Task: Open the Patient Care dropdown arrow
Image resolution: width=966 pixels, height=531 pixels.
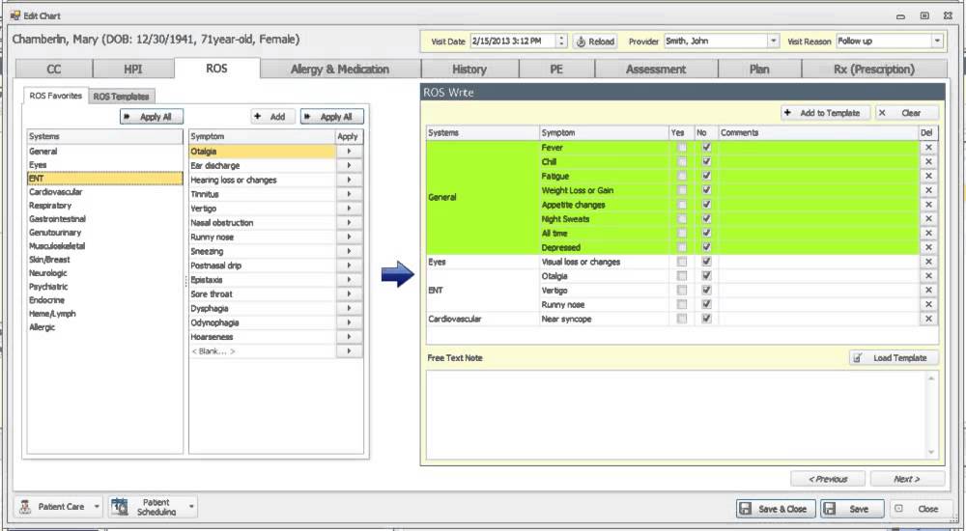Action: 97,507
